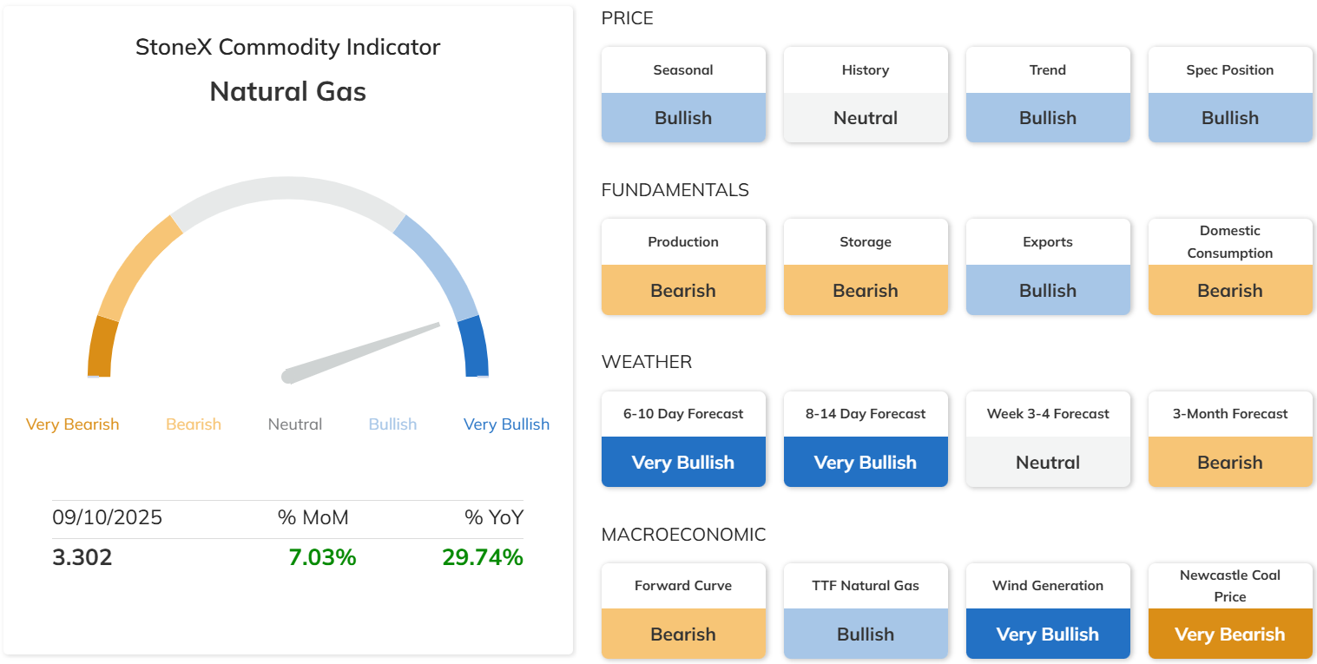Select the Week 3-4 Forecast card
This screenshot has width=1317, height=664.
(x=1048, y=438)
